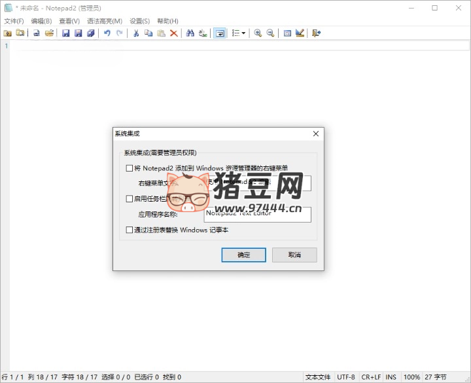The width and height of the screenshot is (471, 383).
Task: Close the 系统集成 dialog with X
Action: pos(315,134)
